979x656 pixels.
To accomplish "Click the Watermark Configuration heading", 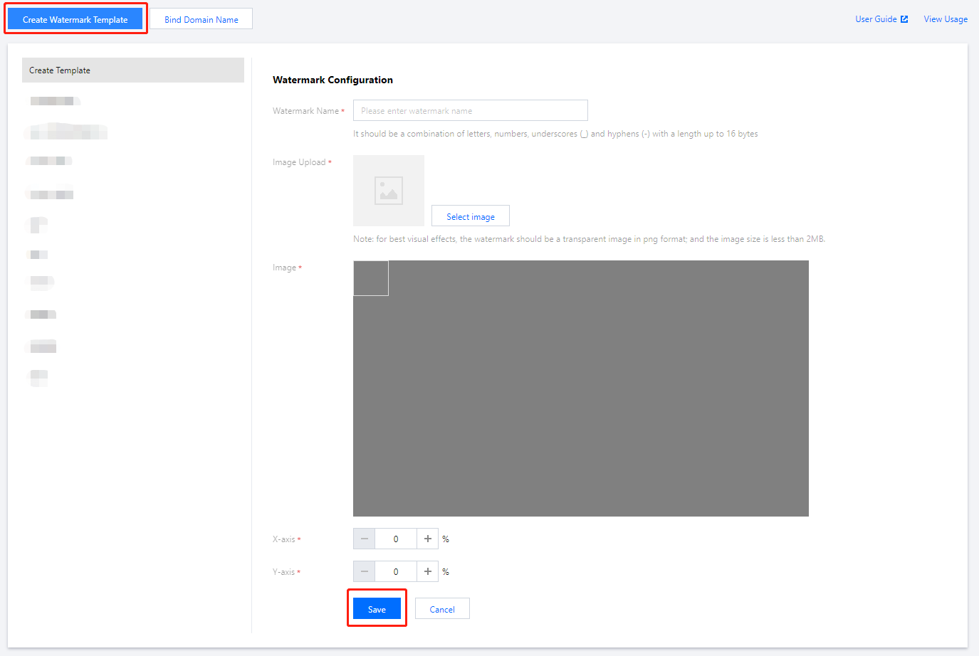I will (333, 80).
